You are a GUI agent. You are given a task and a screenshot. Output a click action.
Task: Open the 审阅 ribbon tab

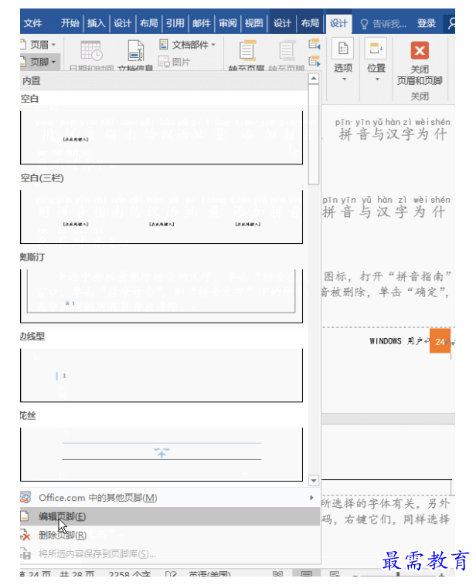click(227, 23)
